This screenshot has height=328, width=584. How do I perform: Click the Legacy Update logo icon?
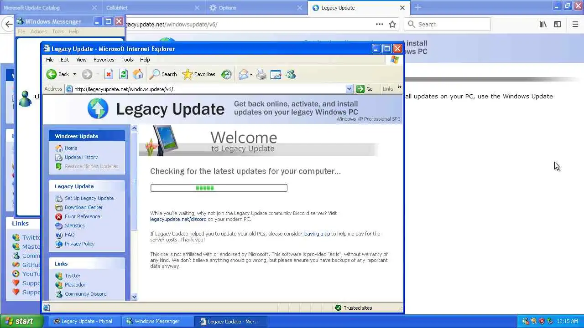coord(98,109)
